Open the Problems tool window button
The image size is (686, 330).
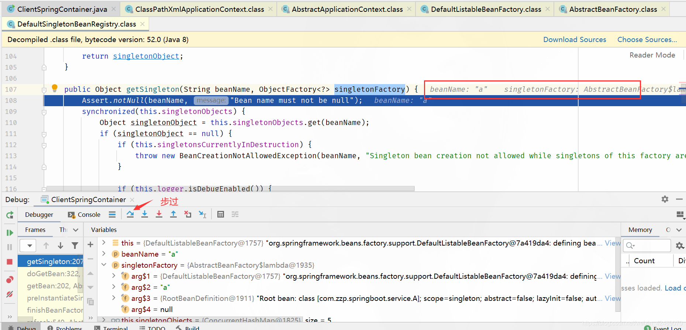[x=65, y=328]
